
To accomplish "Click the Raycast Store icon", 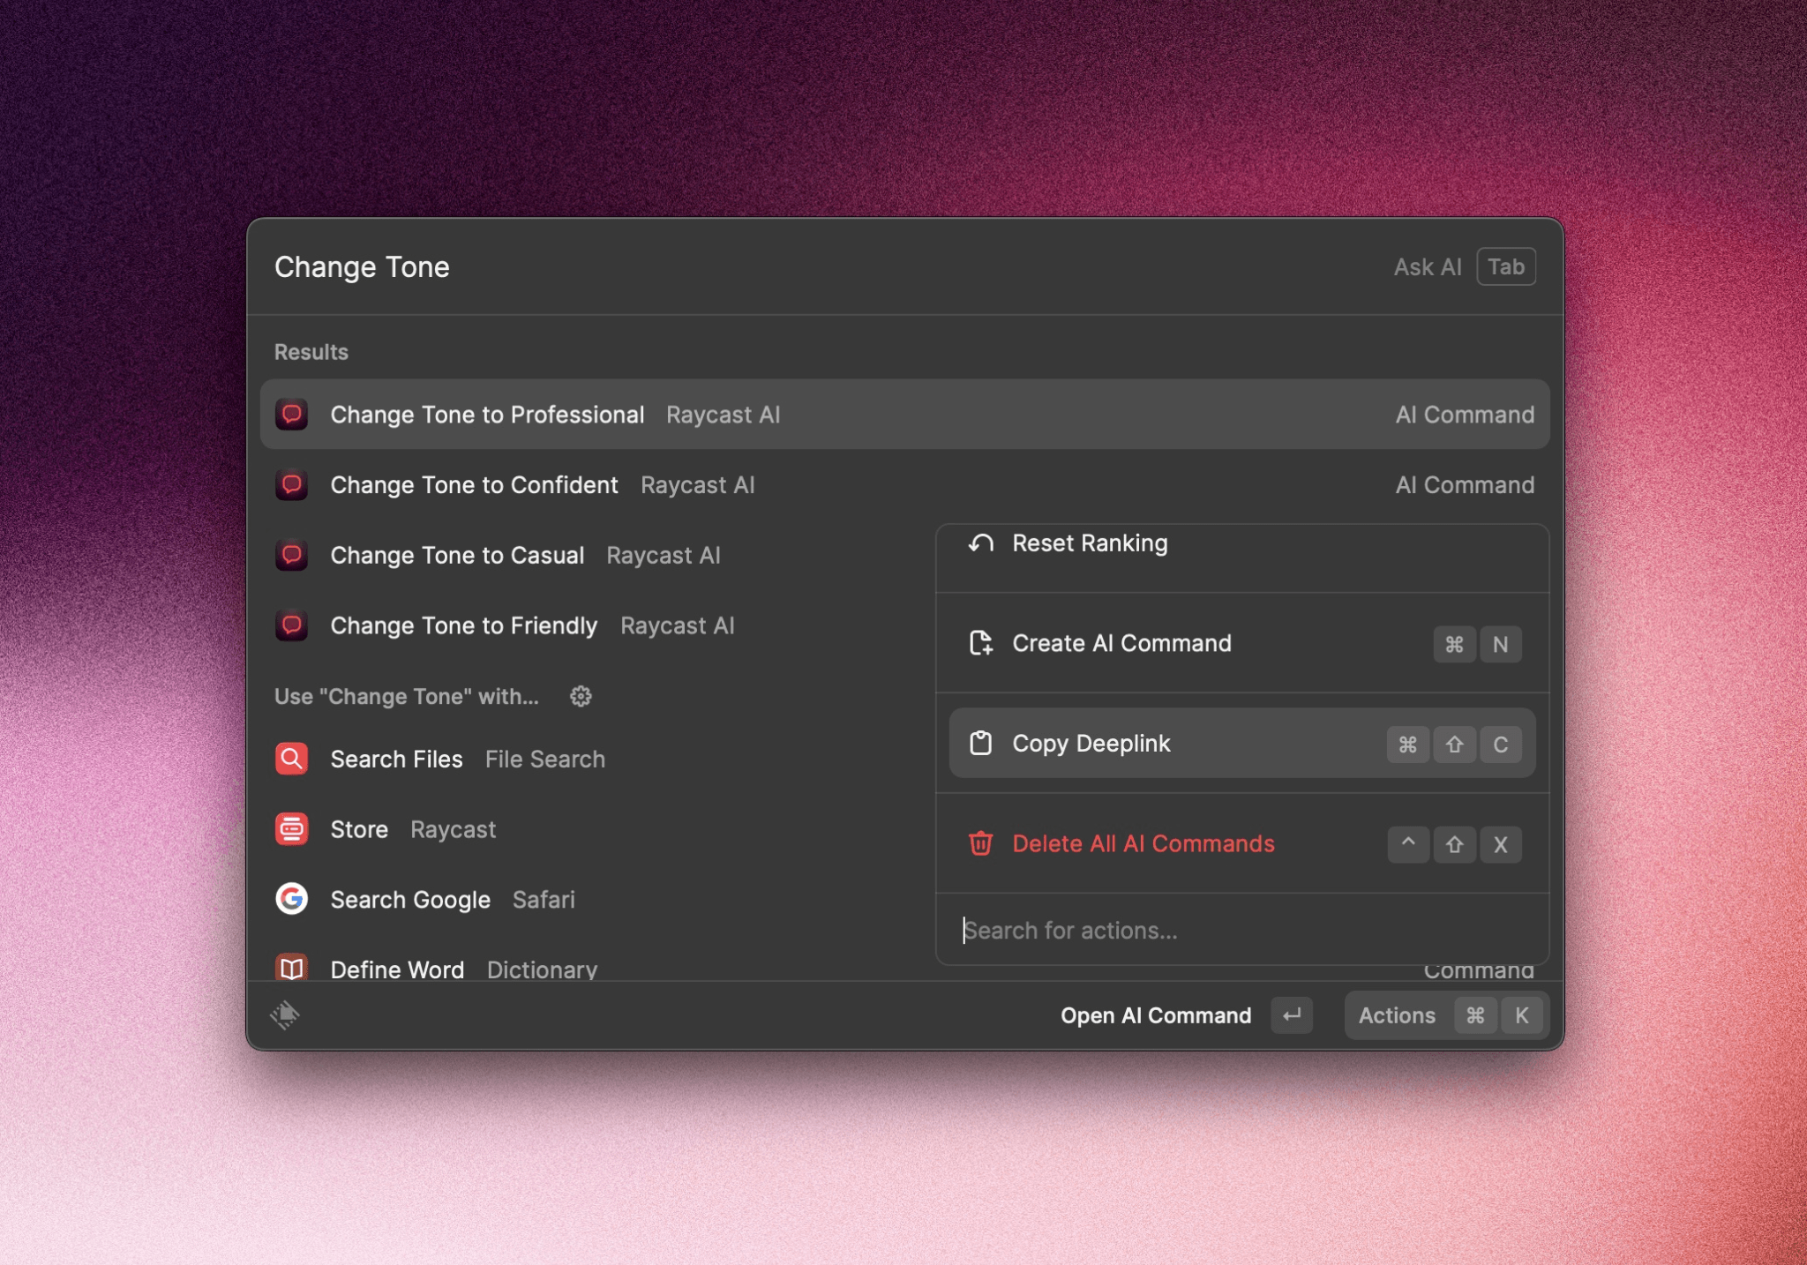I will pos(291,829).
